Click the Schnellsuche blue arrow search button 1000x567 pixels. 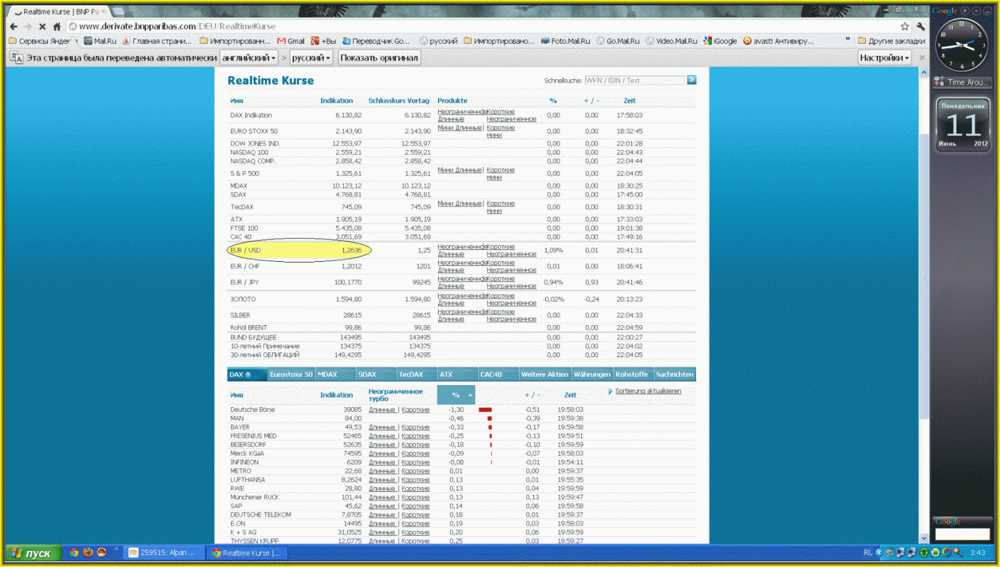pyautogui.click(x=691, y=80)
